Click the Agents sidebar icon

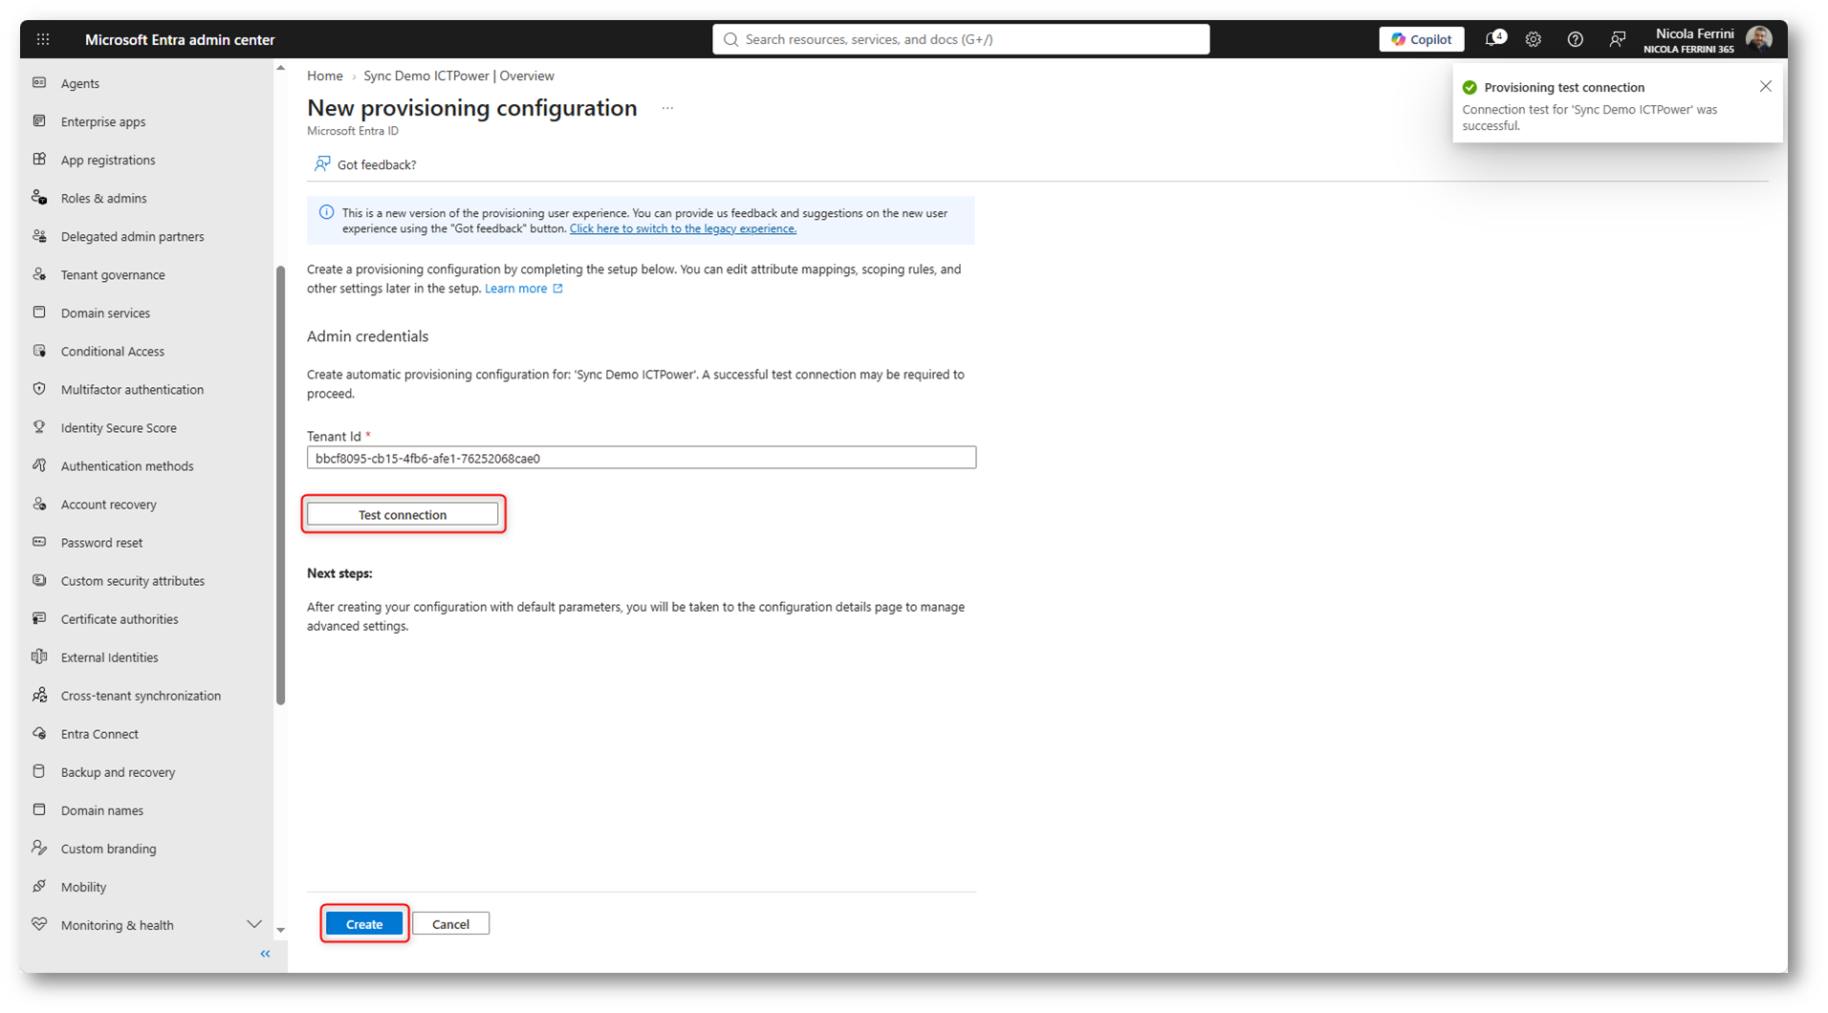(39, 83)
